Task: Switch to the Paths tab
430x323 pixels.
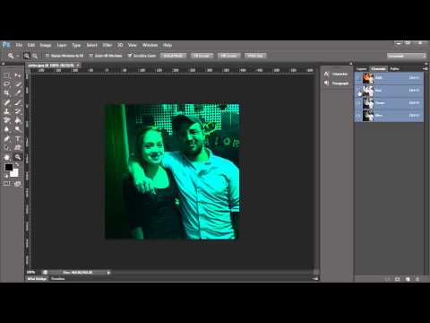Action: coord(394,69)
